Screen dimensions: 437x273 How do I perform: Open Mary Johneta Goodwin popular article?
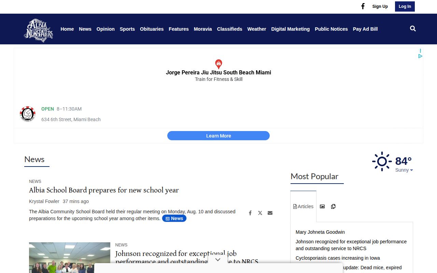click(320, 232)
